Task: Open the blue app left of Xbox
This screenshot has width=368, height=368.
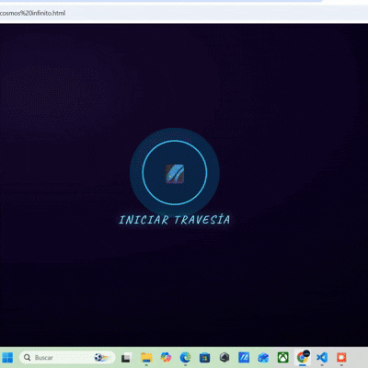Action: tap(263, 358)
